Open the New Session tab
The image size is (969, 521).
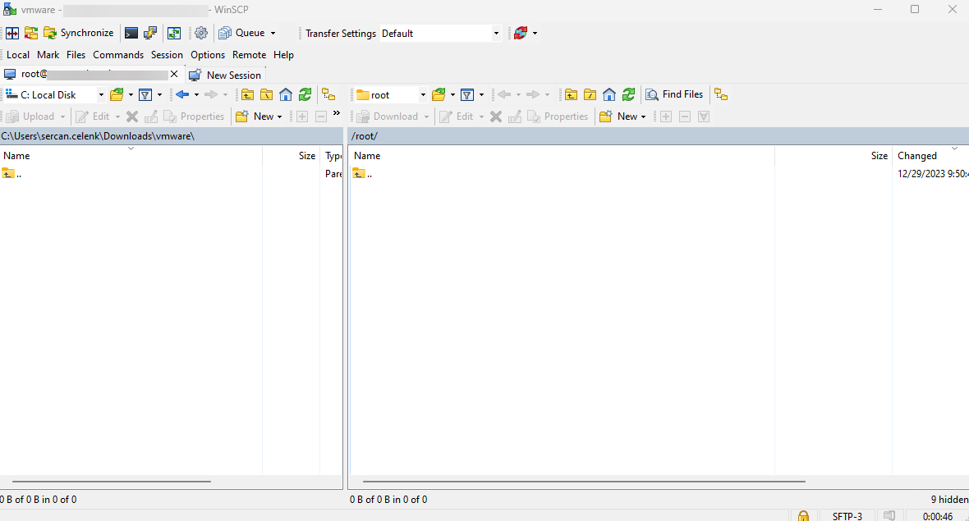(x=226, y=75)
